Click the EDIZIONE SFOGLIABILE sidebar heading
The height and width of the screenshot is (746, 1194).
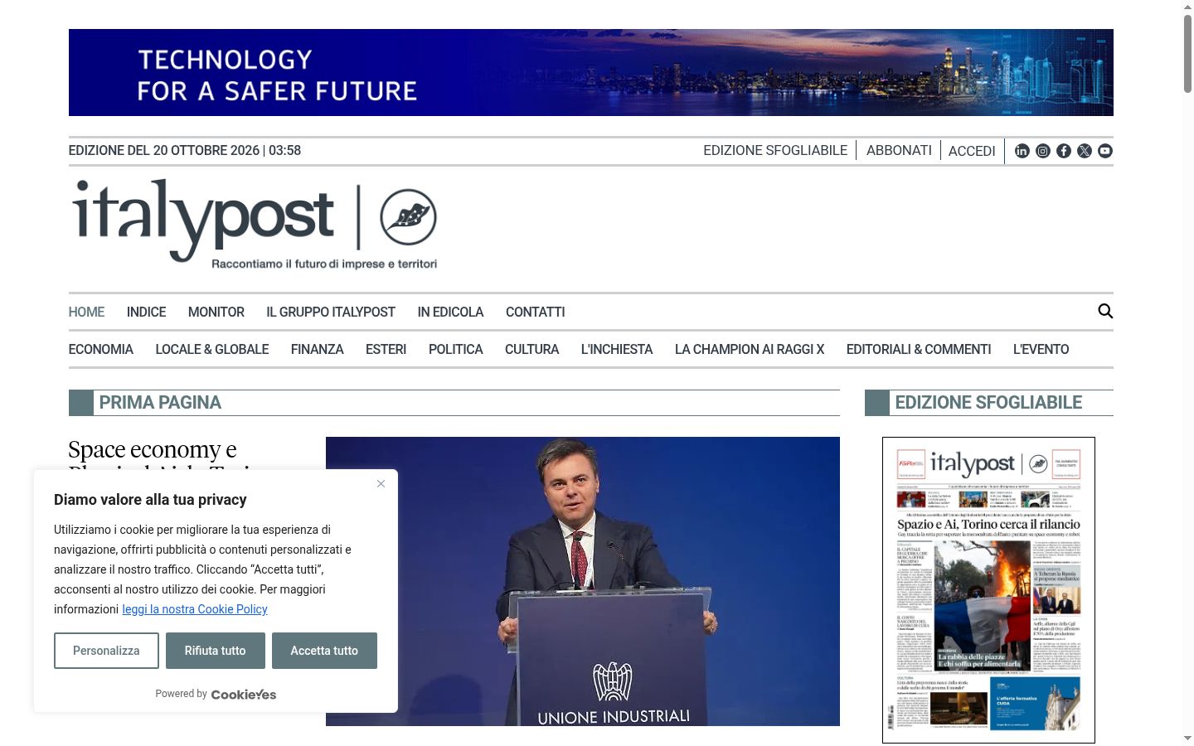(x=988, y=403)
